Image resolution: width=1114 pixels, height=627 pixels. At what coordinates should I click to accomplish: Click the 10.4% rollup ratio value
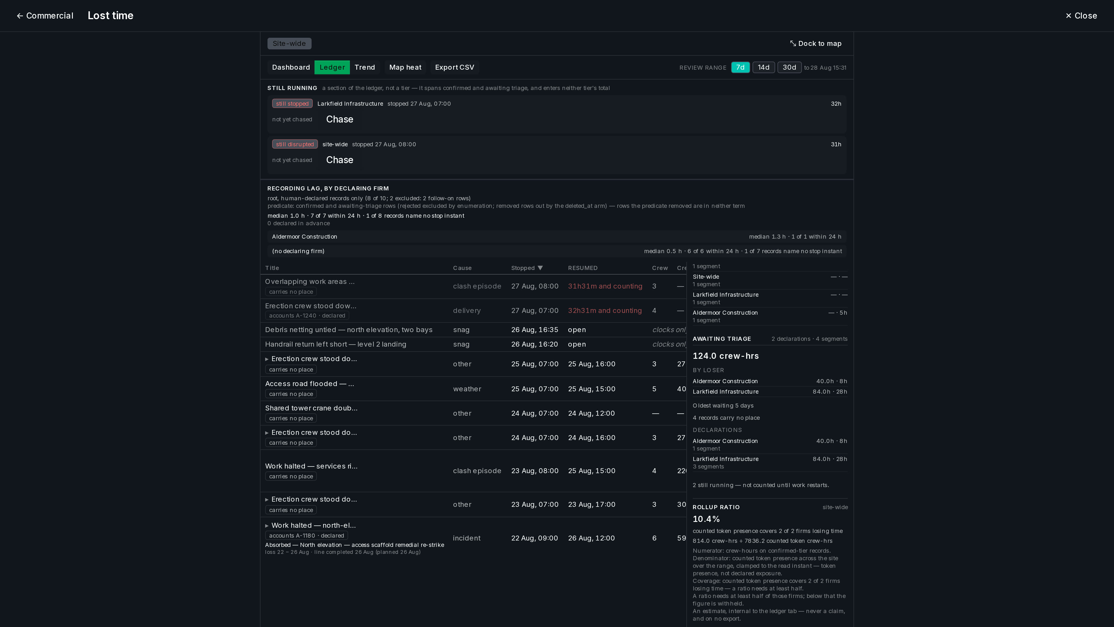(x=706, y=519)
